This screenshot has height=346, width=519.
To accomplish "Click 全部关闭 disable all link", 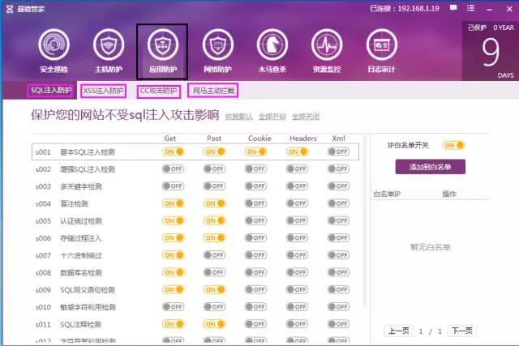I will pos(306,117).
